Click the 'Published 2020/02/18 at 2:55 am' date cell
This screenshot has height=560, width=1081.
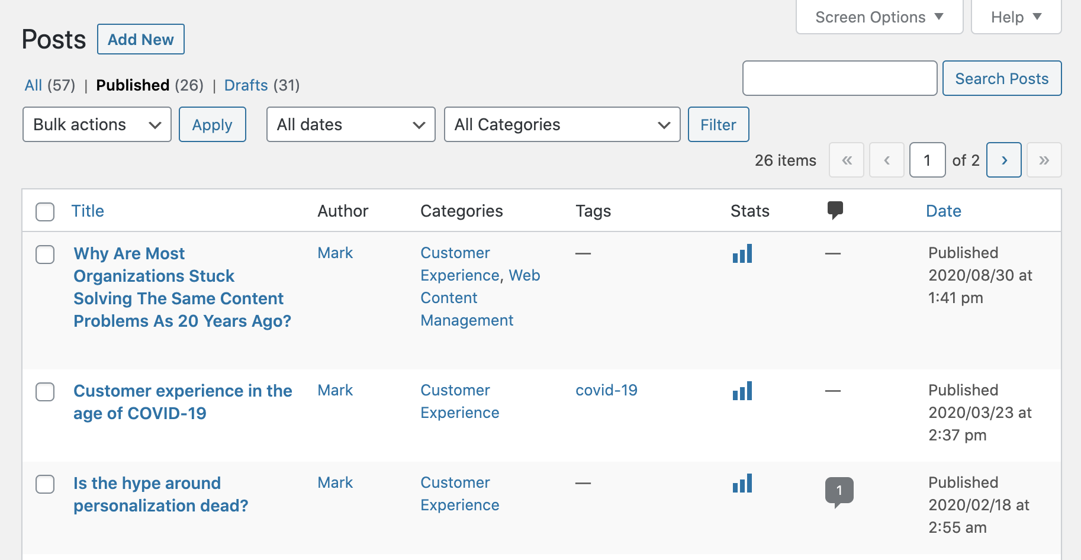click(x=979, y=505)
